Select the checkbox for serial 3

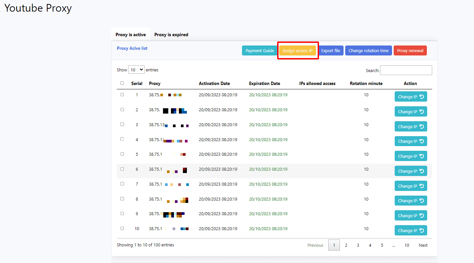tap(122, 124)
